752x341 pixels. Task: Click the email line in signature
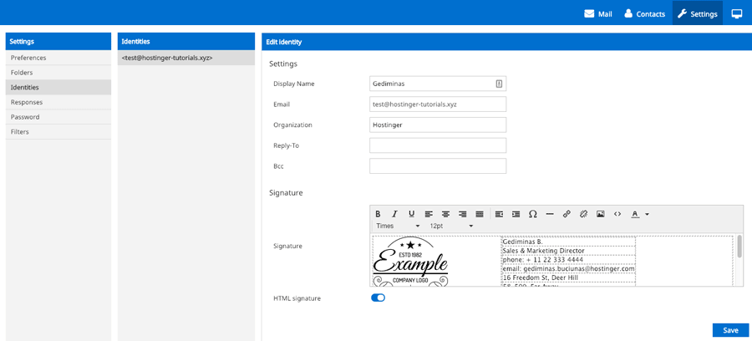click(569, 269)
